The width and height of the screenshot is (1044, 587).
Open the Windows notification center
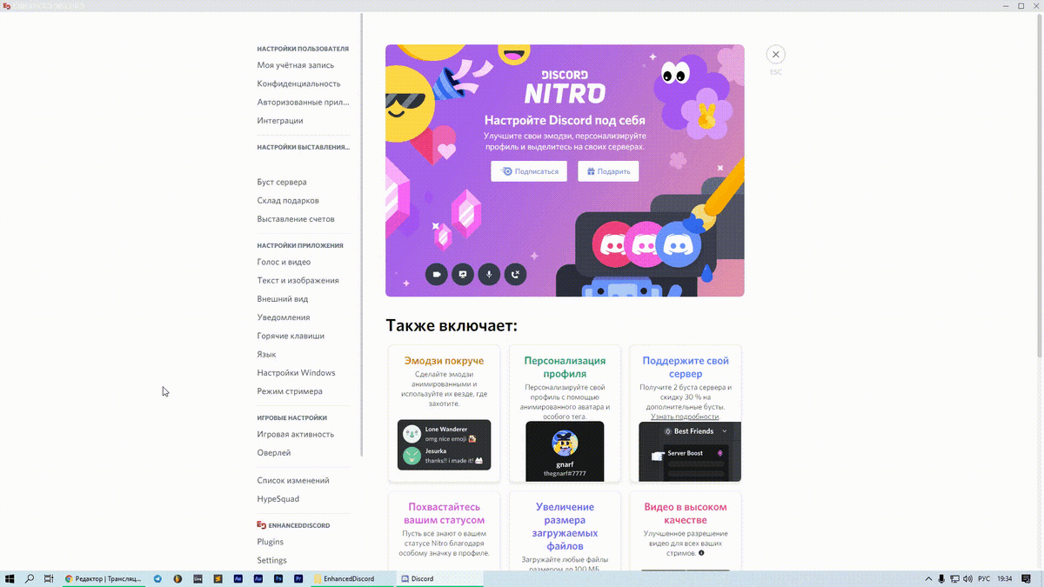pos(1027,578)
